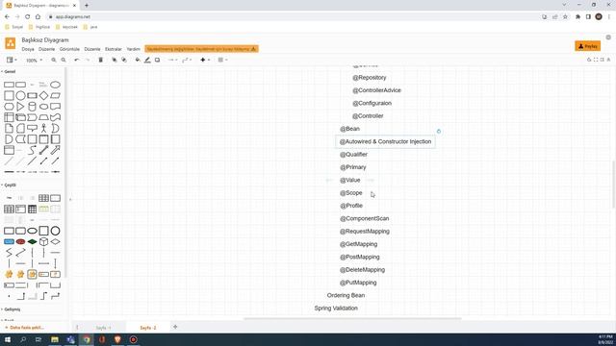Image resolution: width=616 pixels, height=346 pixels.
Task: Select the hollow block arrow shape
Action: pos(56,150)
